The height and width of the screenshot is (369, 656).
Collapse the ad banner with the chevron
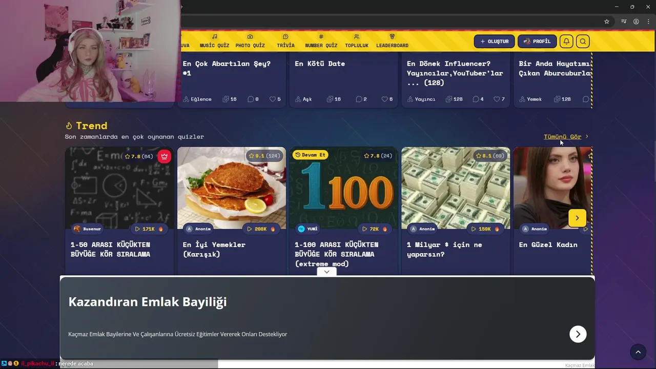pyautogui.click(x=326, y=272)
